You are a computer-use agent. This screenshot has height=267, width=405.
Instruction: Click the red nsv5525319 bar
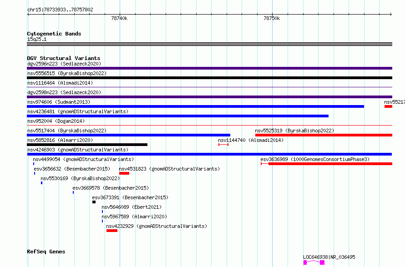point(324,135)
